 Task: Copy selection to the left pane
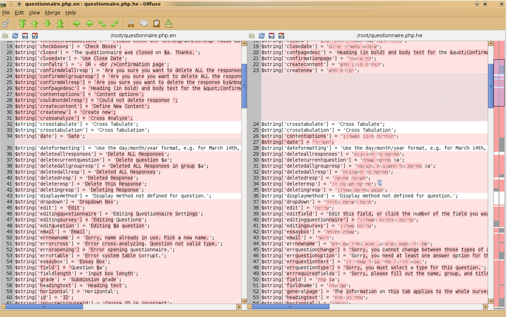89,24
